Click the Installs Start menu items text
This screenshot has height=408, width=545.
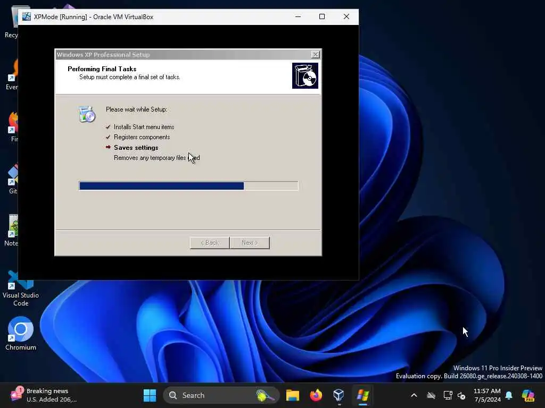(x=144, y=127)
